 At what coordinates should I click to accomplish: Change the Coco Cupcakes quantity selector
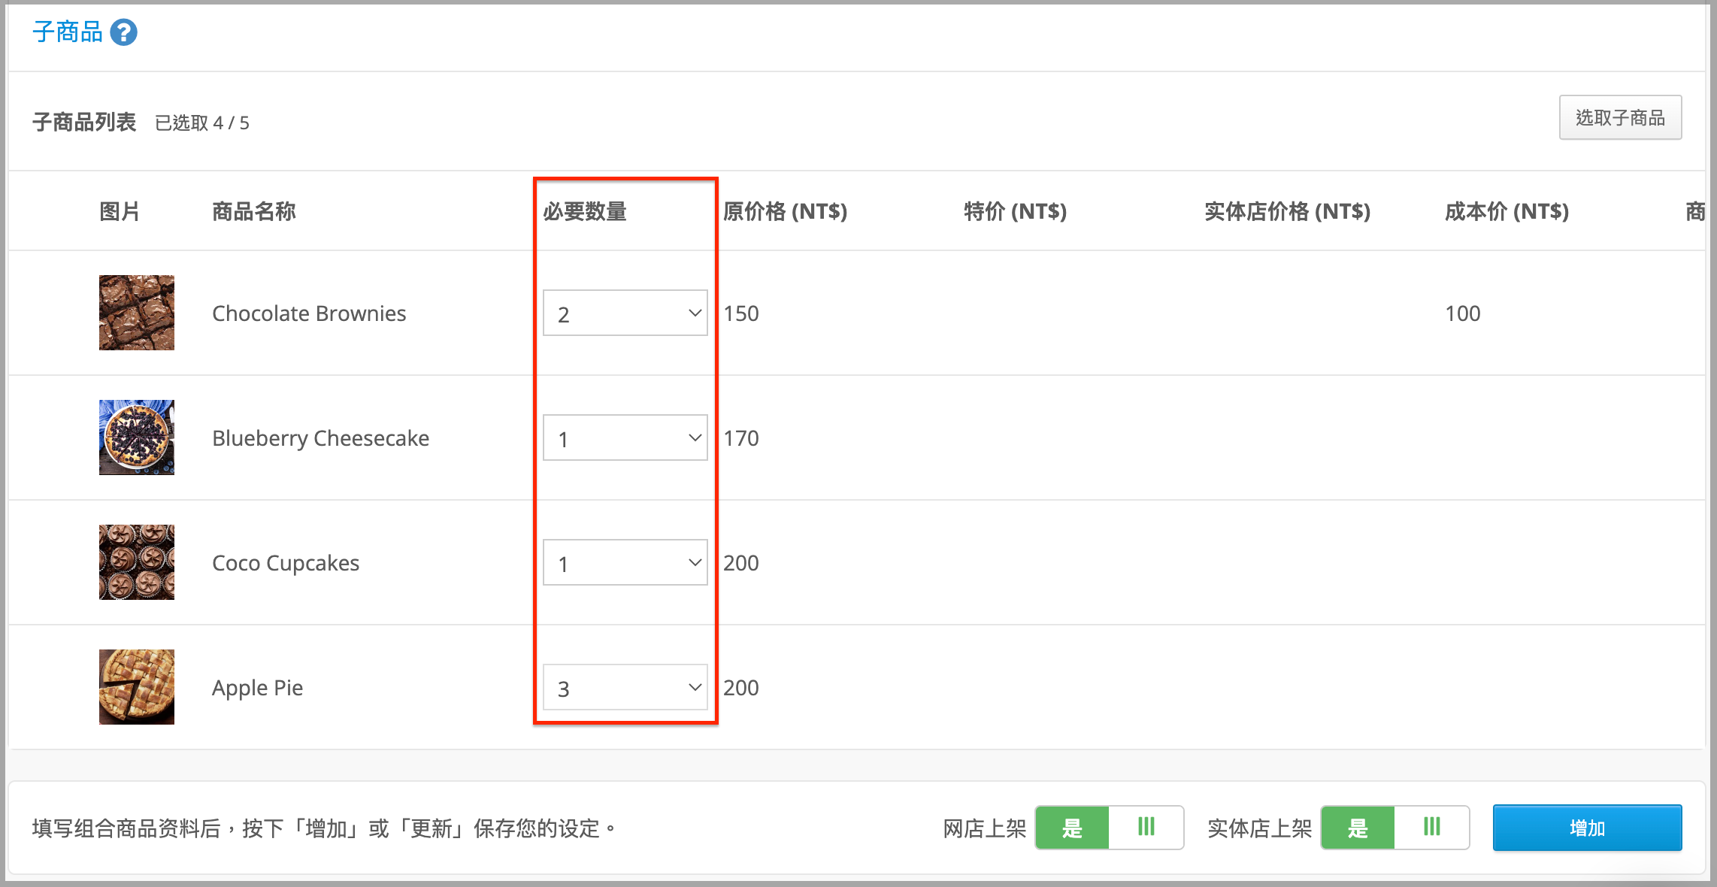click(625, 562)
